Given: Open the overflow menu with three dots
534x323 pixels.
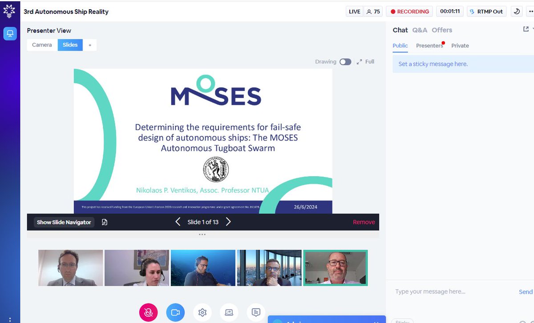Looking at the screenshot, I should click(x=531, y=11).
